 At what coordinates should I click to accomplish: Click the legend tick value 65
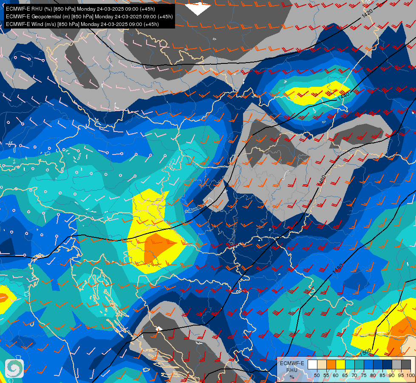pos(345,375)
